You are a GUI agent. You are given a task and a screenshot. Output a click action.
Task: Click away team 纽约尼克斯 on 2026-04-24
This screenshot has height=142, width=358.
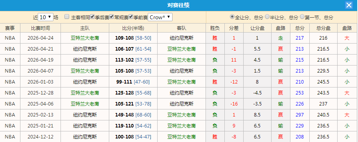point(182,38)
